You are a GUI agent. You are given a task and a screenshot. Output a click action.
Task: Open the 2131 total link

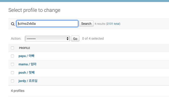(x=113, y=24)
